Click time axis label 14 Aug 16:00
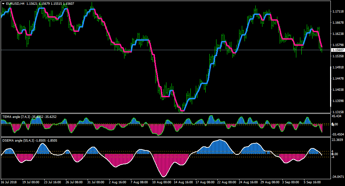 tap(183, 182)
